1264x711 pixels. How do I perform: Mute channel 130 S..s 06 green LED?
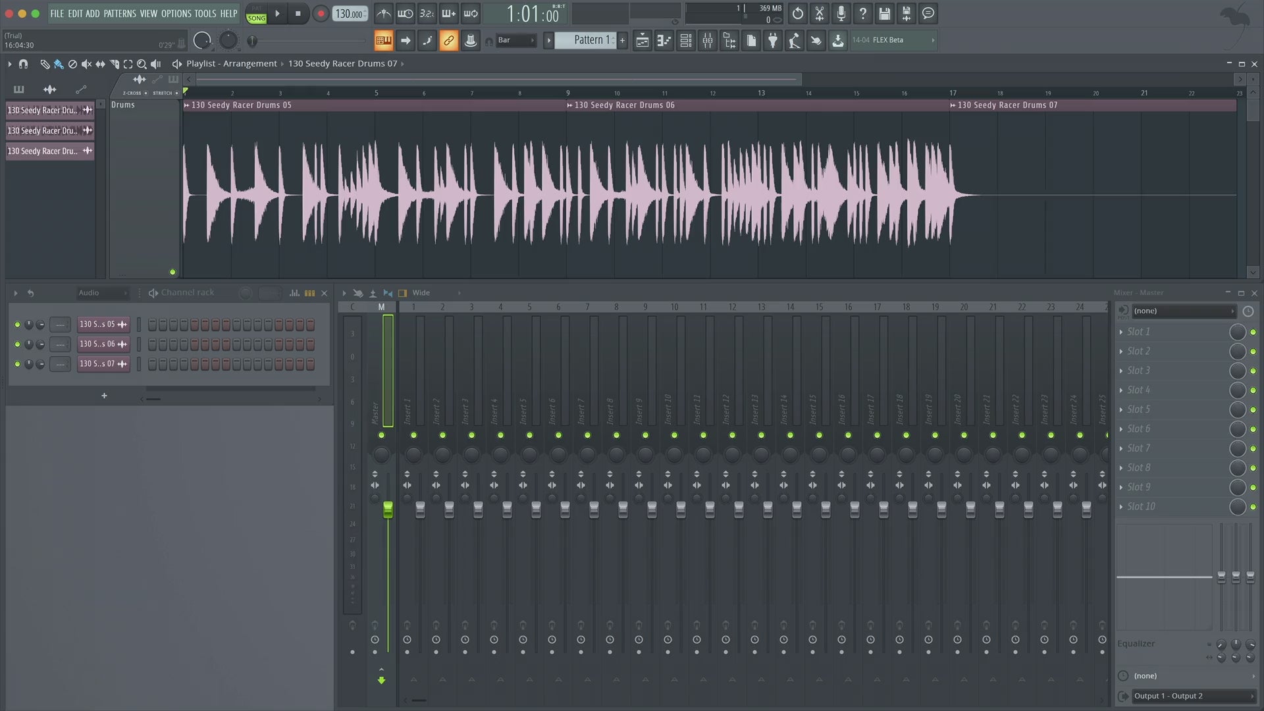tap(17, 344)
